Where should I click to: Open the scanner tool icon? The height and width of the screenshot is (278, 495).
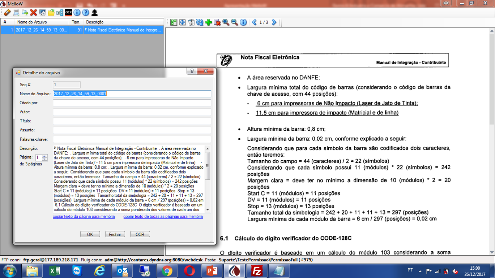coord(16,13)
